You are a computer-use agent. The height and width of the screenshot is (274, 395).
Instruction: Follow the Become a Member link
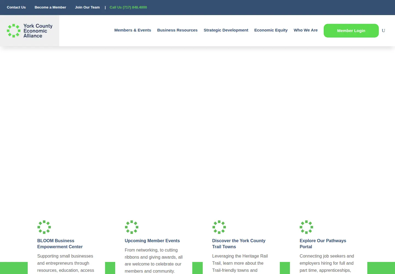coord(50,7)
